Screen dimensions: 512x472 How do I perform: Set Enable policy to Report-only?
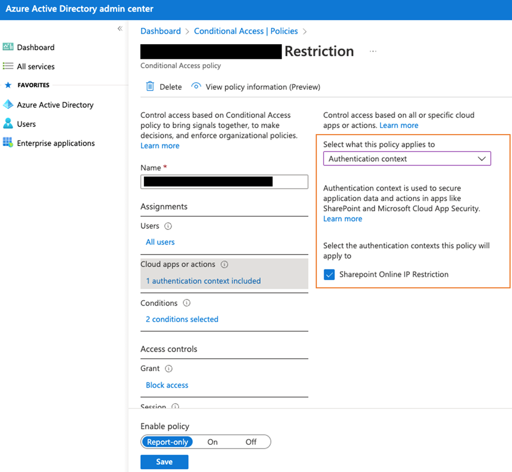click(167, 442)
